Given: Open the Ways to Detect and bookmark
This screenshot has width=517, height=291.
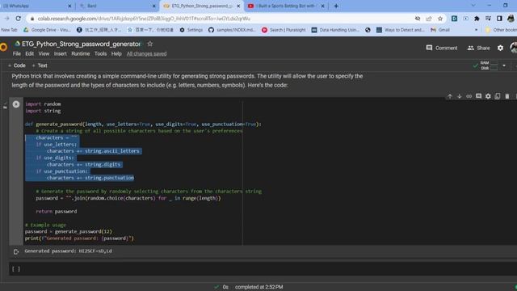Looking at the screenshot, I should click(x=401, y=30).
